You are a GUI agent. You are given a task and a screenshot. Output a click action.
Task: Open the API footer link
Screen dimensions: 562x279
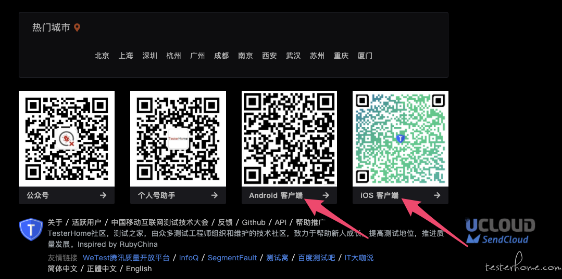[280, 222]
